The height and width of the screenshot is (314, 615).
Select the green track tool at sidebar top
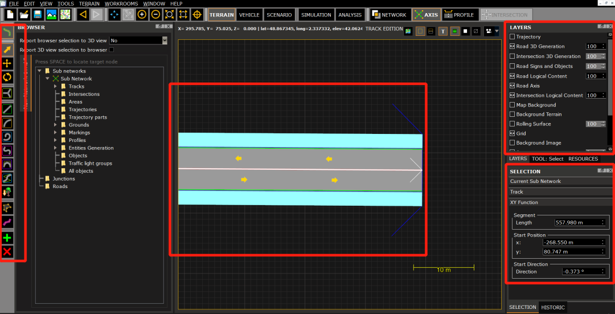[x=7, y=32]
